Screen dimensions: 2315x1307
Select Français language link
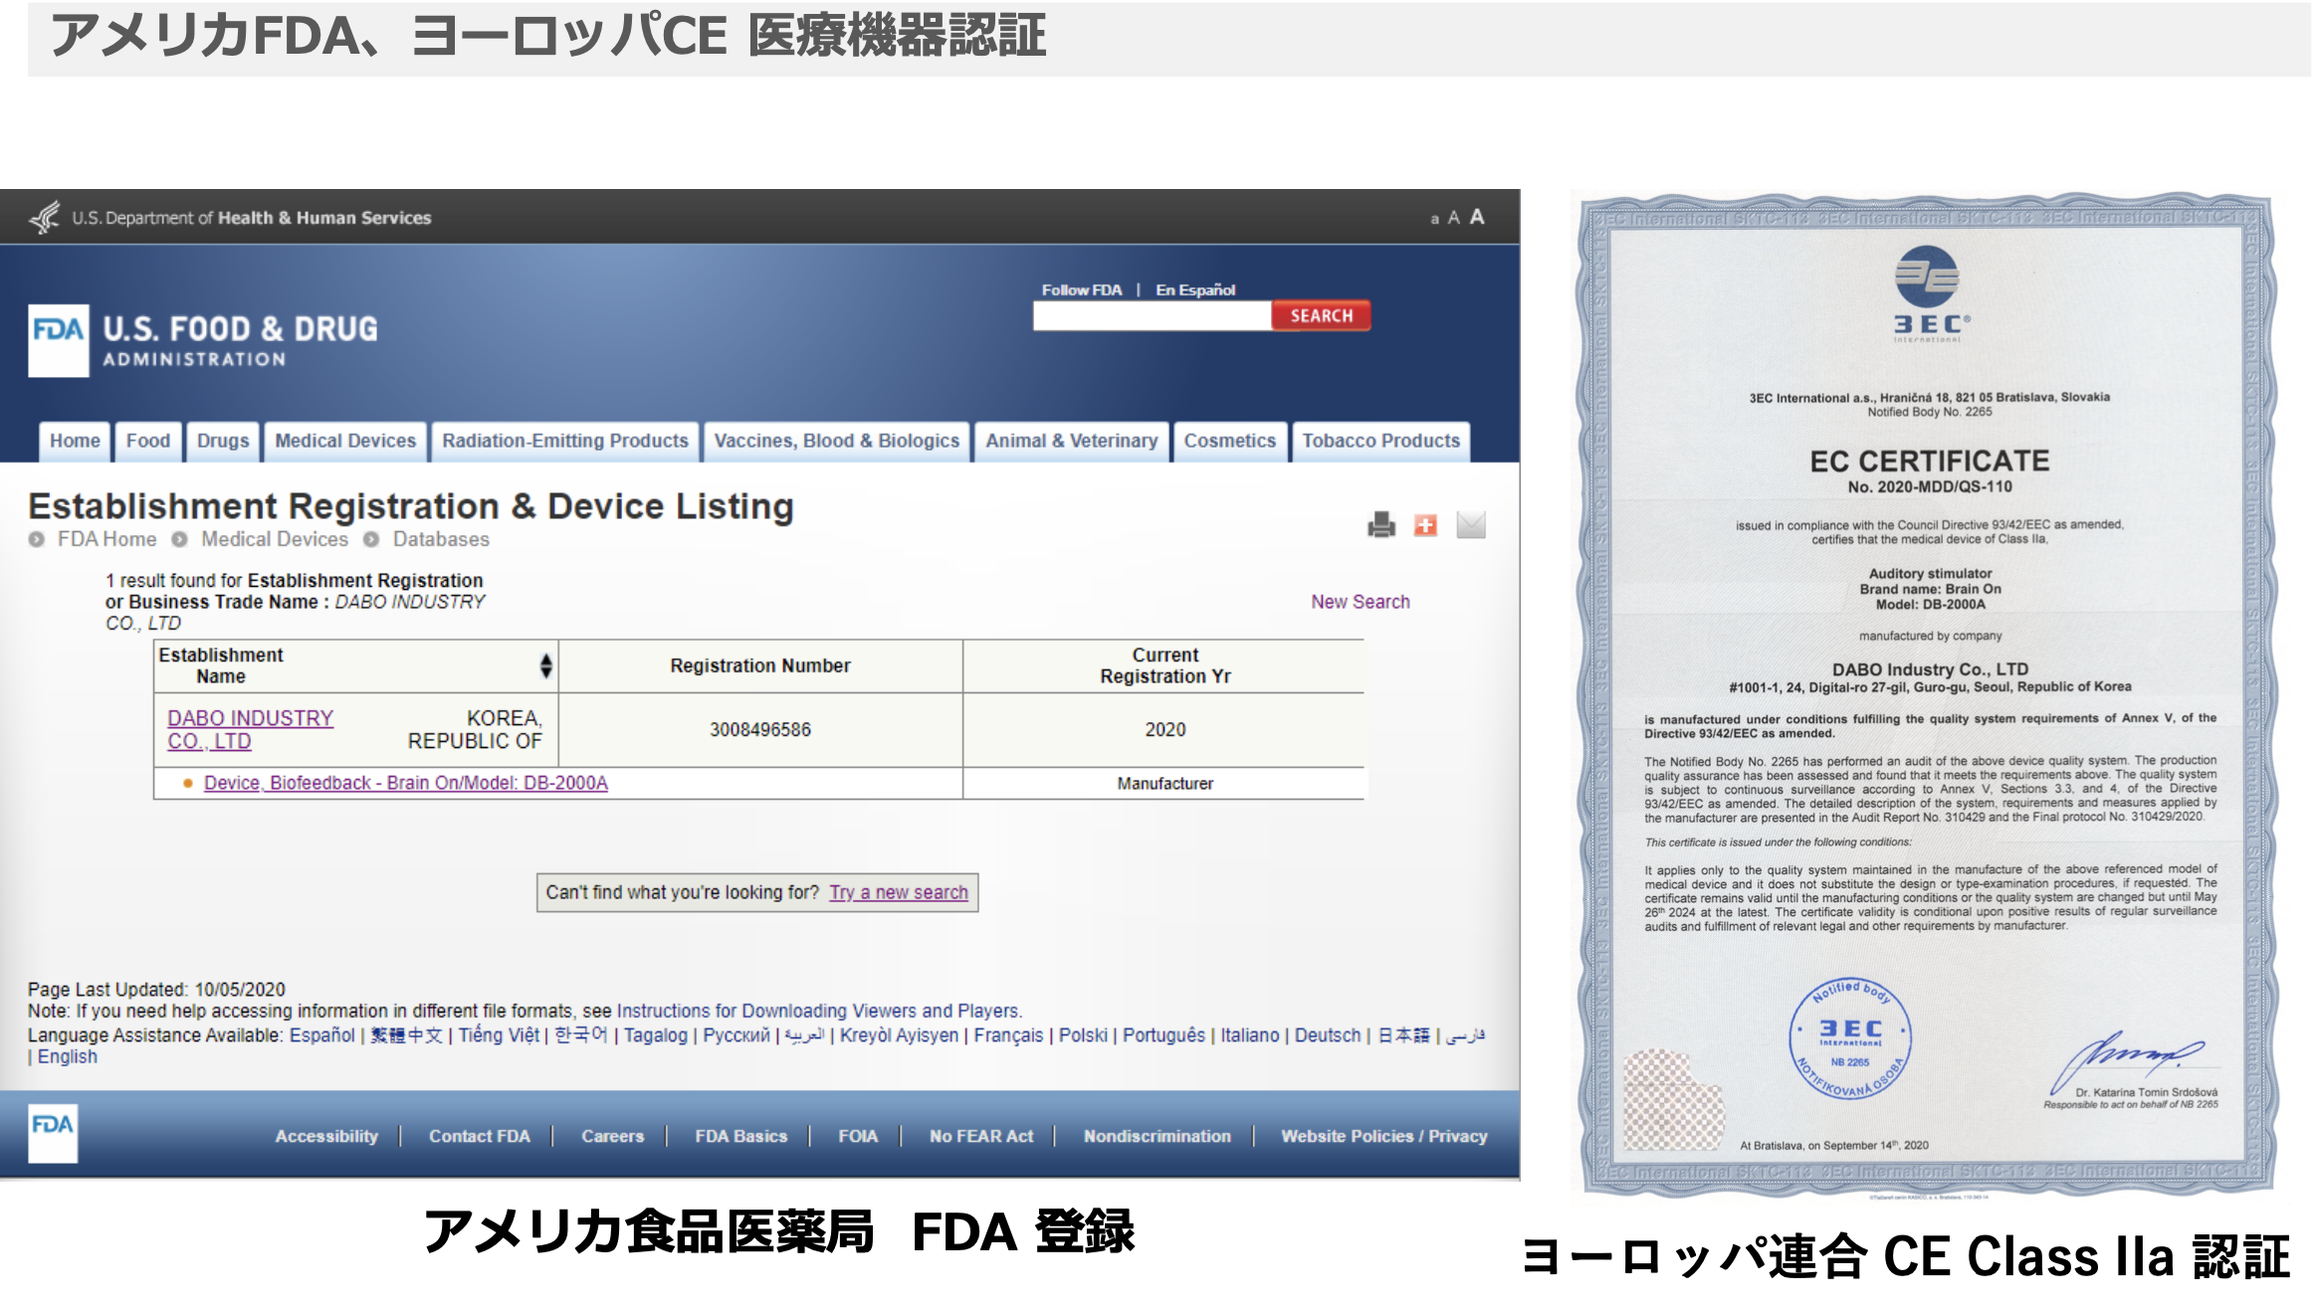(x=1008, y=1035)
